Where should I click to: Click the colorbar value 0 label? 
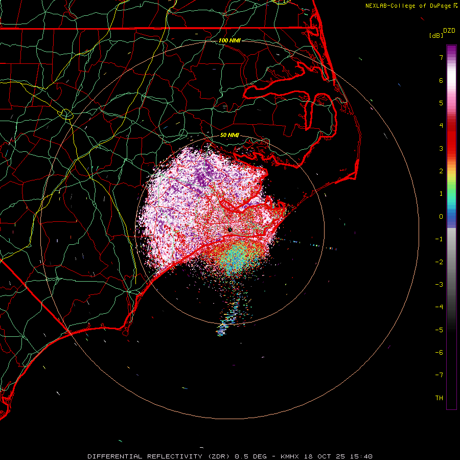[441, 217]
